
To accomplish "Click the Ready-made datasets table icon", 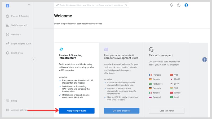I will point(106,49).
